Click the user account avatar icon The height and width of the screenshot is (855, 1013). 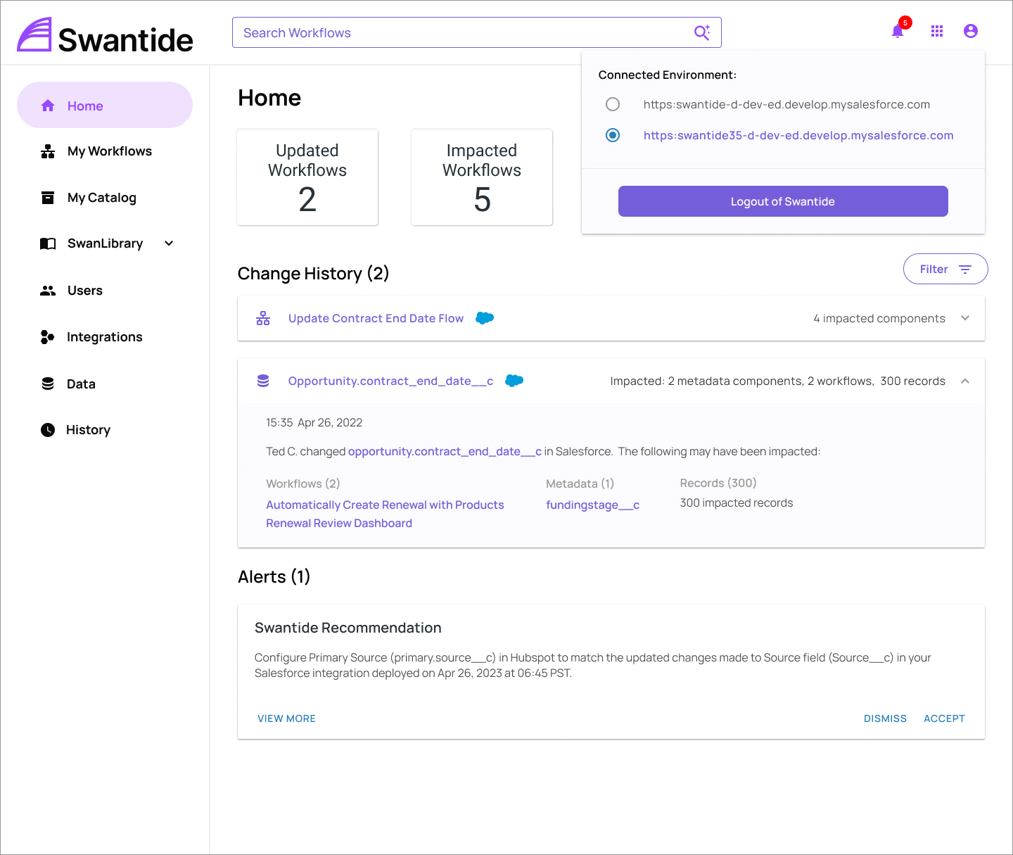click(971, 31)
